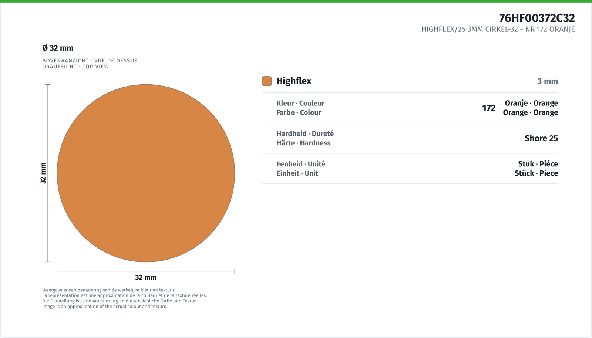Click the orange Highflex color swatch
Image resolution: width=592 pixels, height=338 pixels.
(x=267, y=81)
